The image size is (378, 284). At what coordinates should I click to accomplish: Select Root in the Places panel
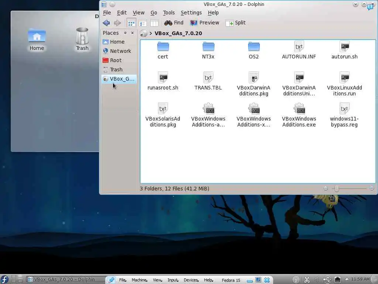[x=119, y=60]
